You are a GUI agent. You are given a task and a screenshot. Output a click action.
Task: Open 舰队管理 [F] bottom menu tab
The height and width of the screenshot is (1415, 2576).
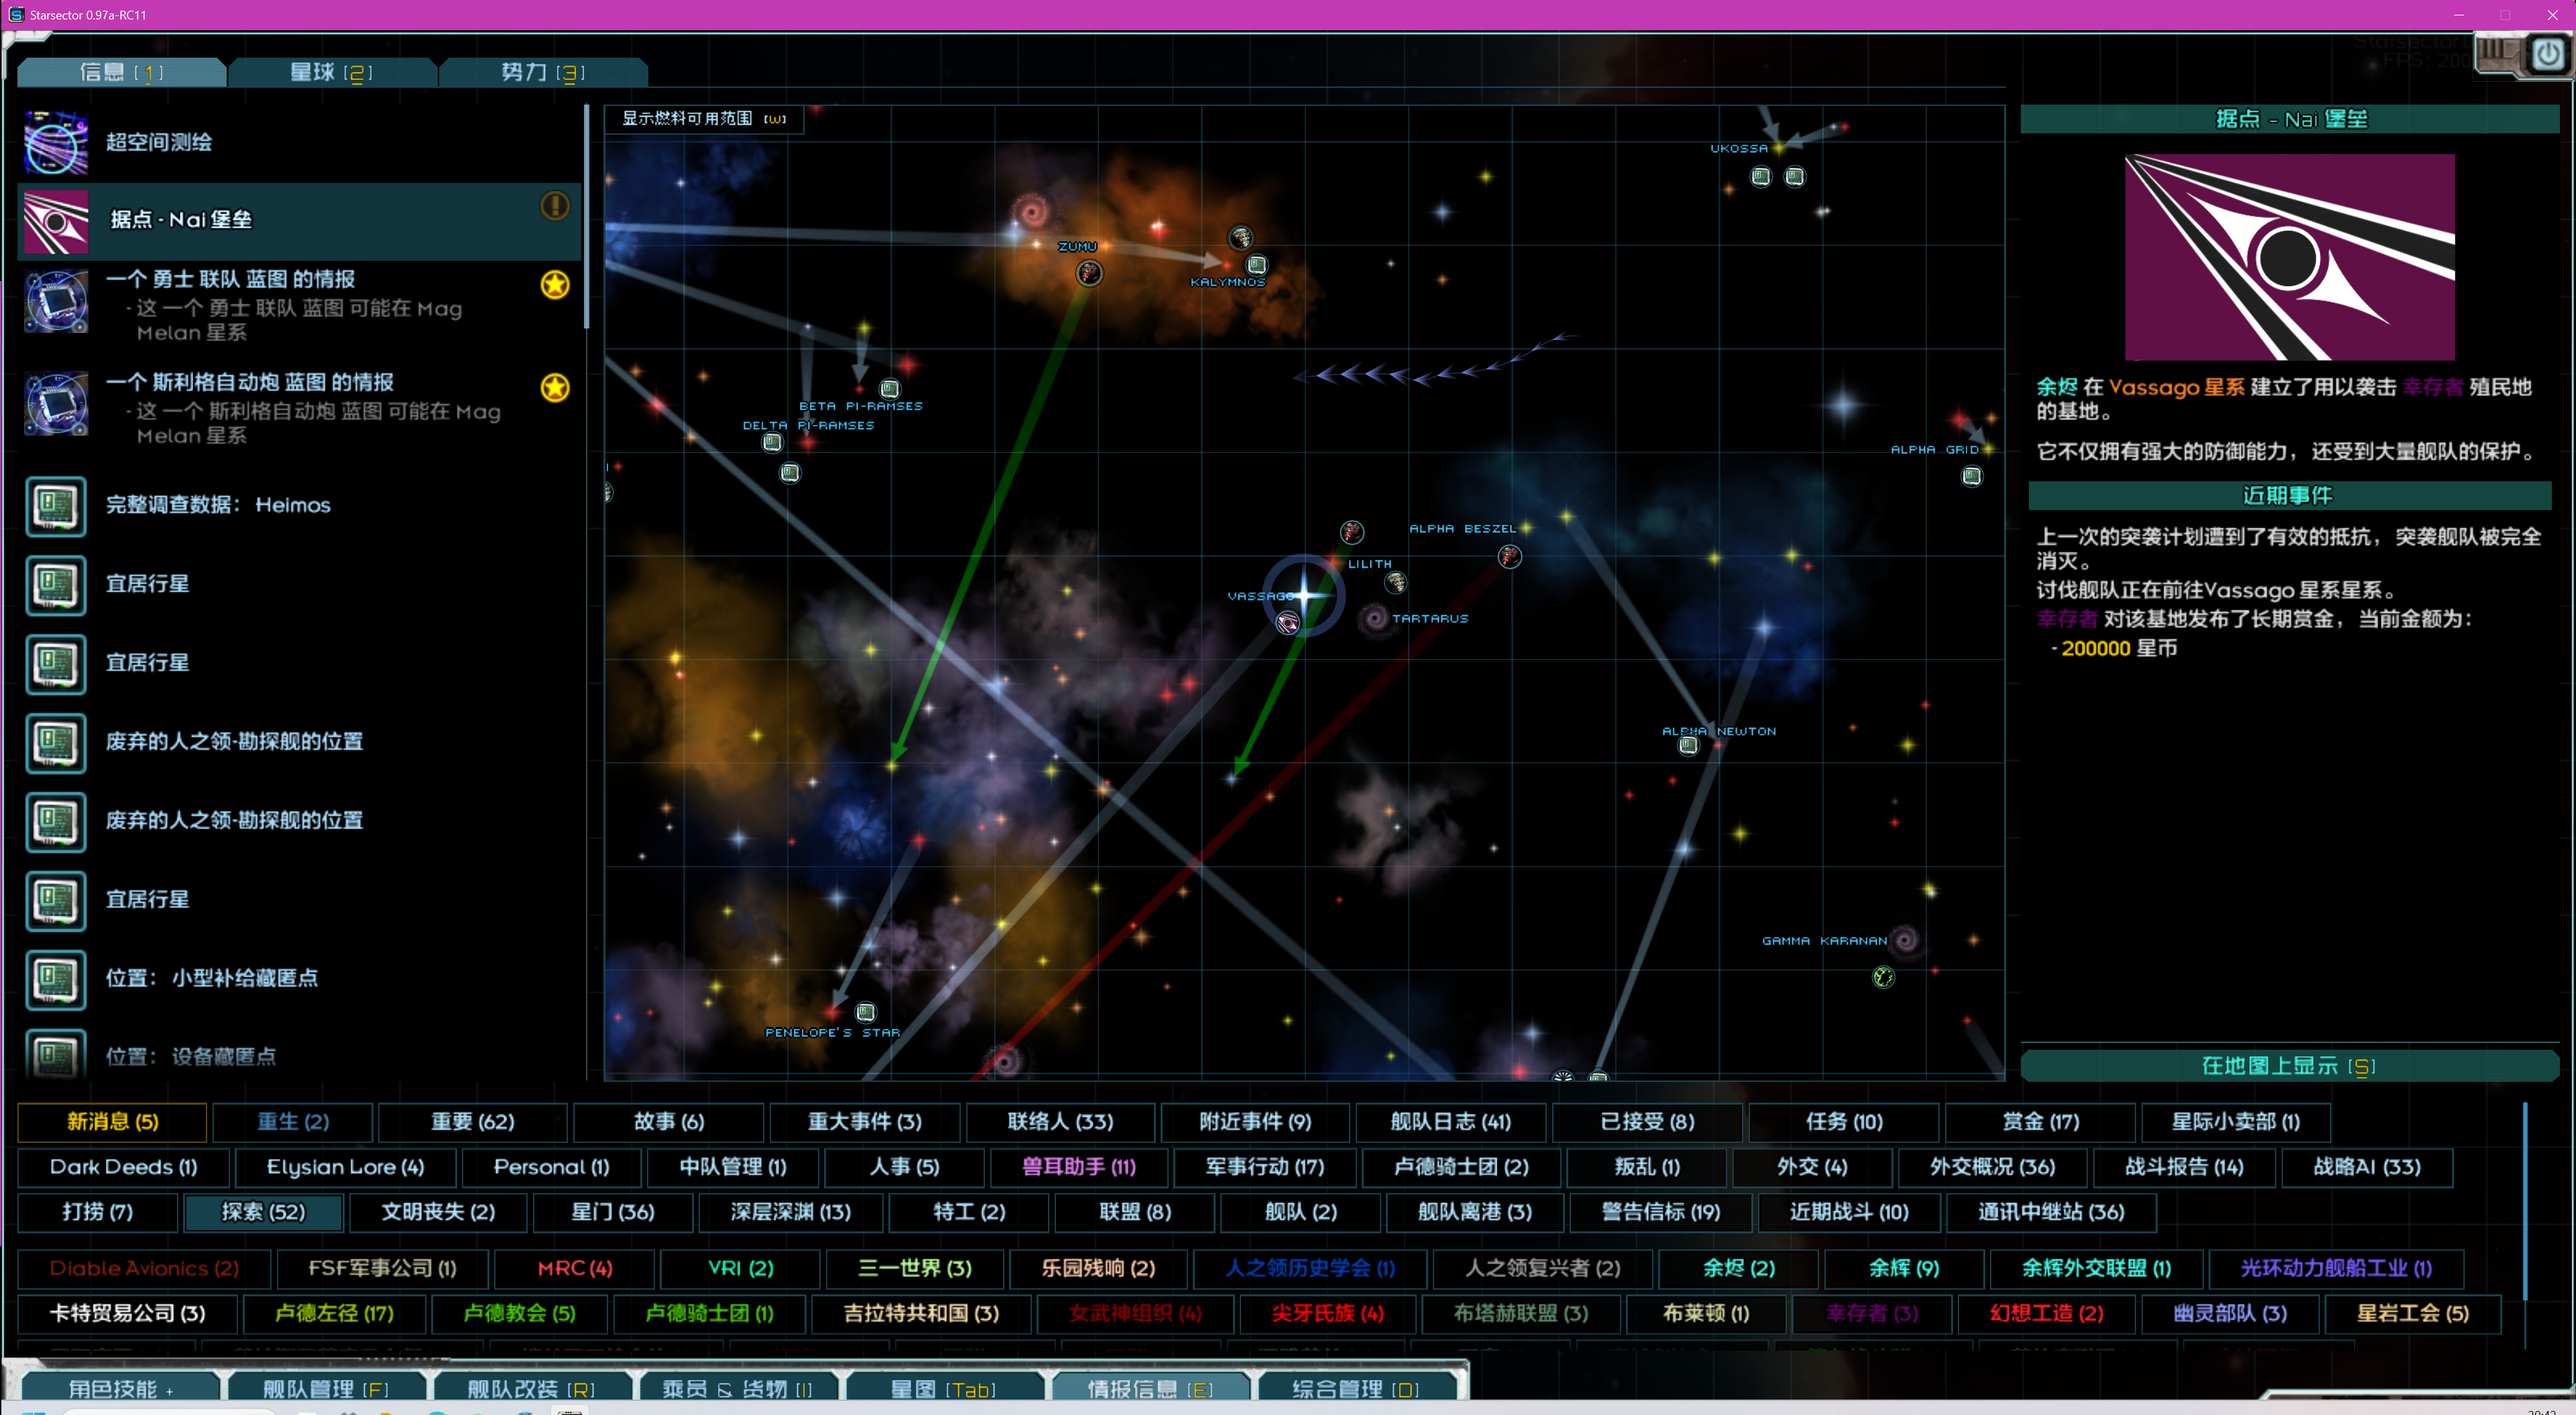pos(325,1388)
